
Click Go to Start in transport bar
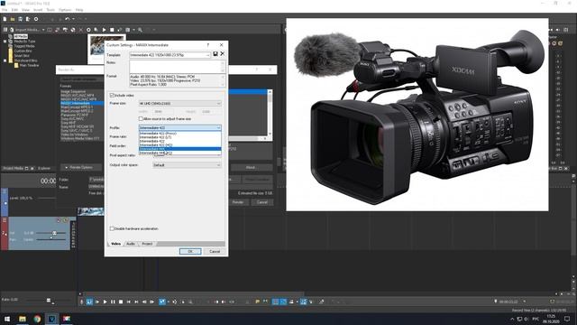tap(128, 302)
